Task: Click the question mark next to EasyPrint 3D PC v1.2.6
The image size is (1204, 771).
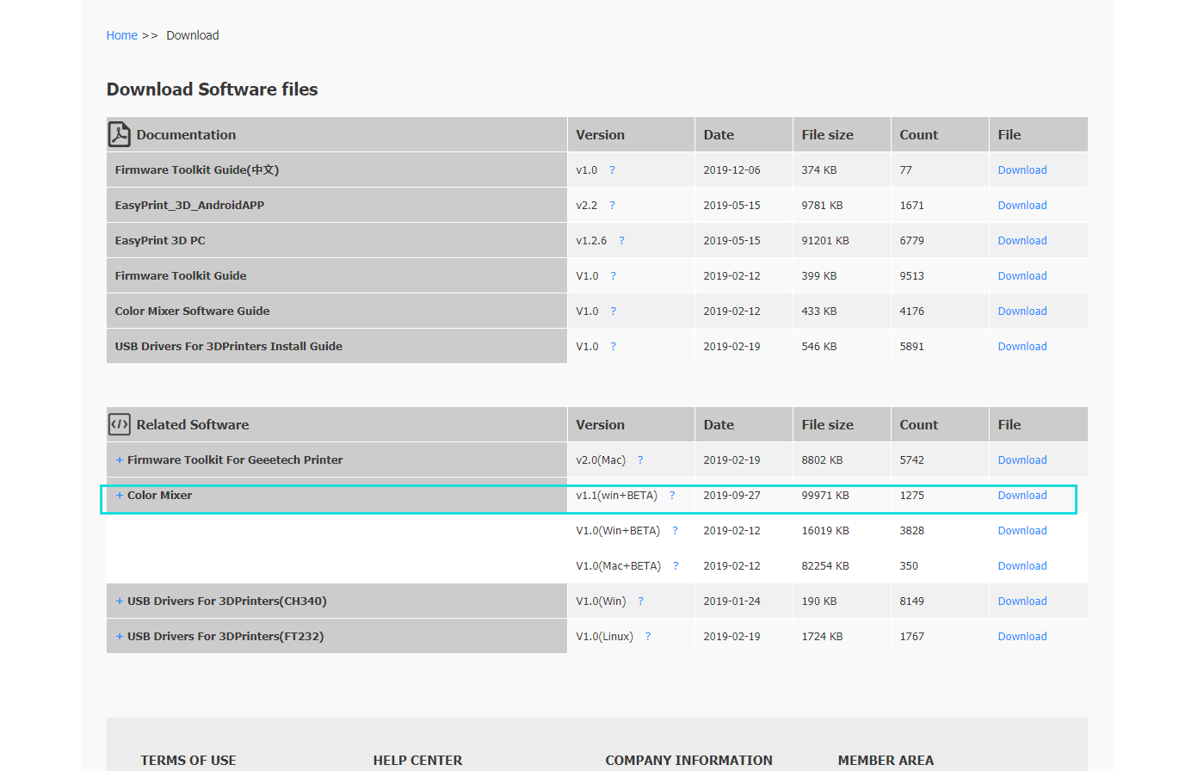Action: pyautogui.click(x=621, y=241)
